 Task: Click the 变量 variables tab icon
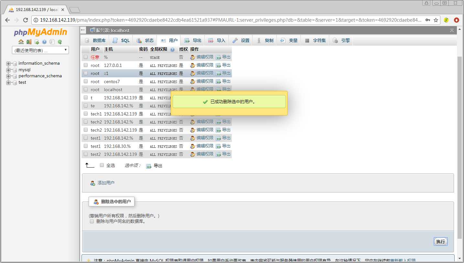(283, 40)
